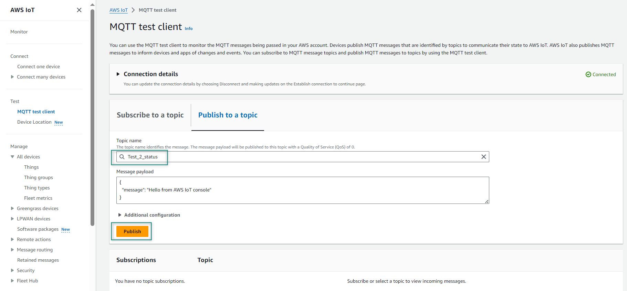This screenshot has width=627, height=291.
Task: Expand Greengrass devices menu
Action: 12,208
